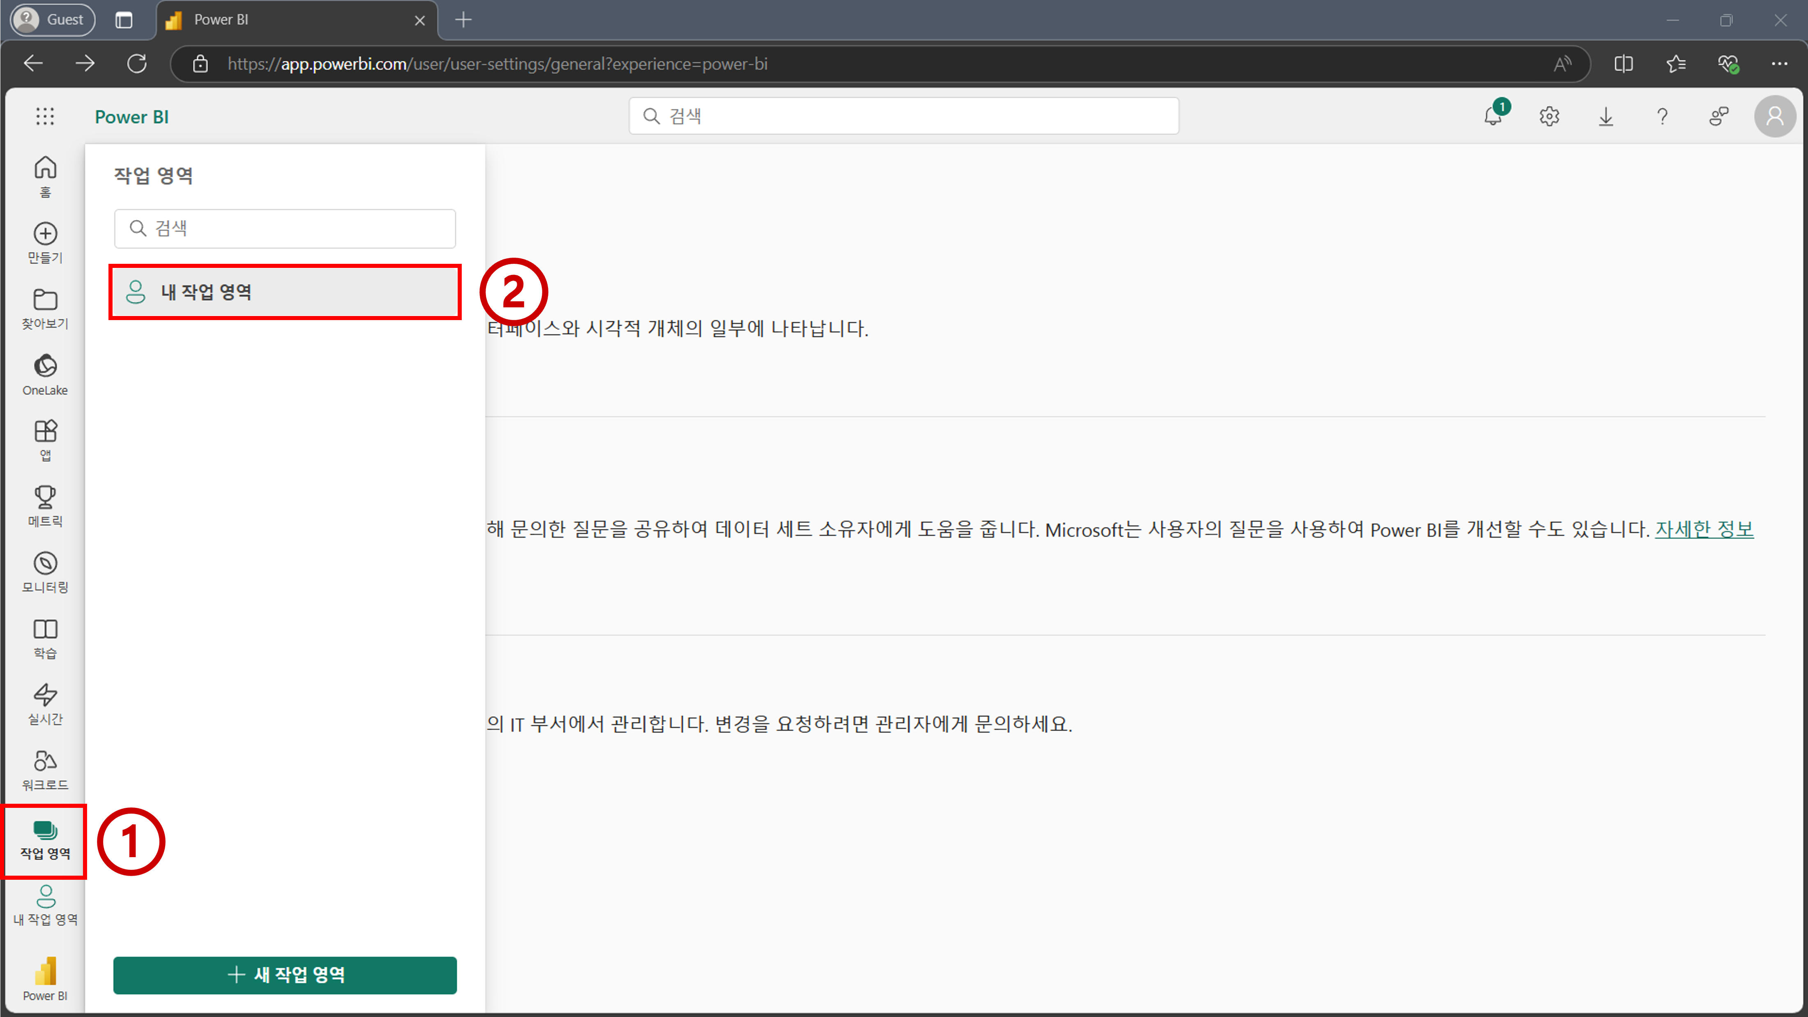Open Metrics (메트릭) trophy icon
This screenshot has height=1017, width=1808.
(45, 506)
